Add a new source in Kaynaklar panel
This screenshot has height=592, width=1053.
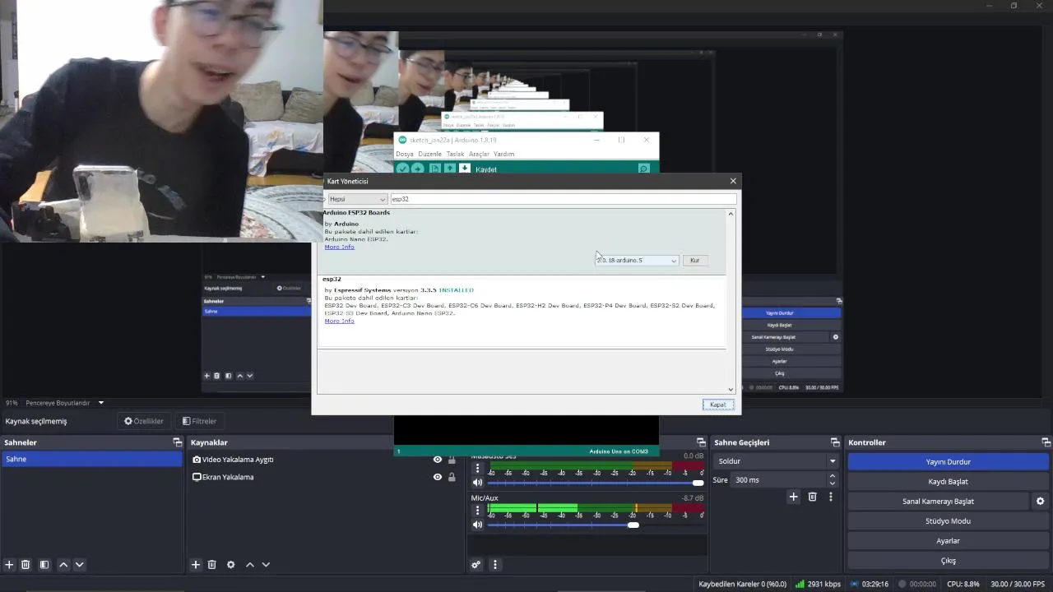click(x=196, y=565)
